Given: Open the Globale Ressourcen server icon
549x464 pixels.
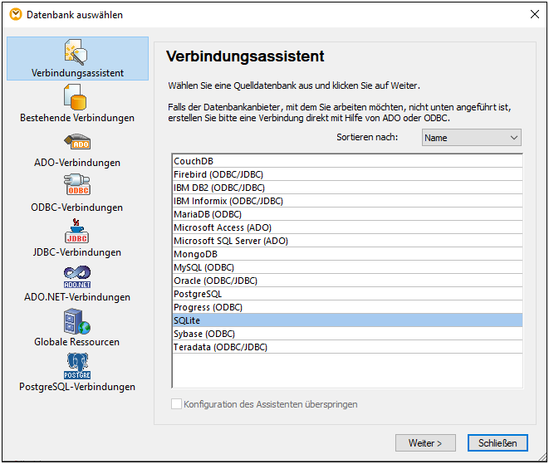Looking at the screenshot, I should pyautogui.click(x=77, y=321).
